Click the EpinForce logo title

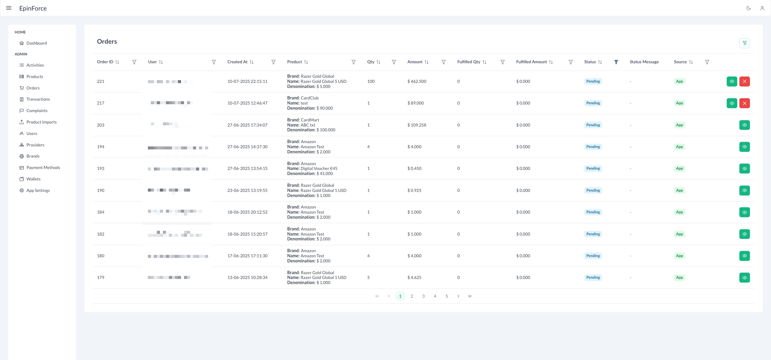pos(33,8)
